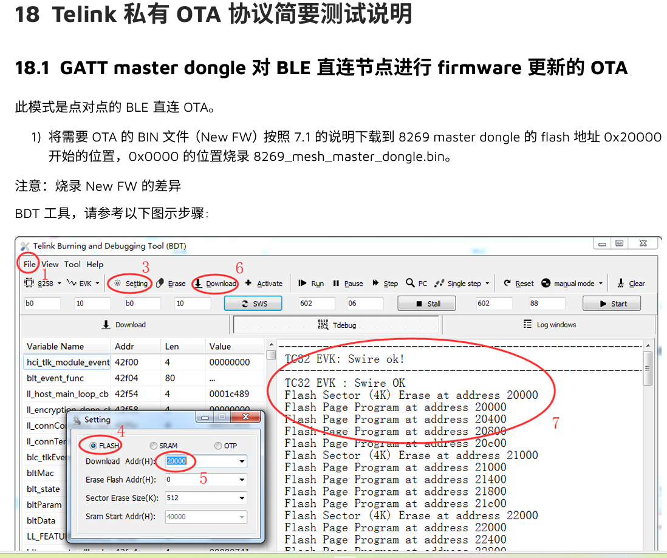Select the FLASH radio button
667x558 pixels.
click(x=94, y=446)
